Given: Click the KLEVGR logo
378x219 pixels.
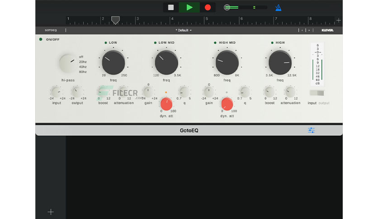Looking at the screenshot, I should pyautogui.click(x=327, y=30).
